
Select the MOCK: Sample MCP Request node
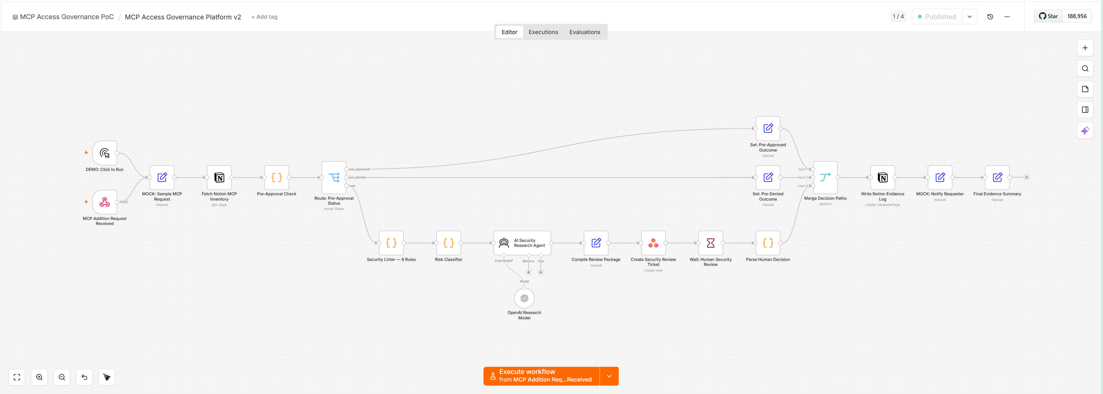[x=162, y=177]
